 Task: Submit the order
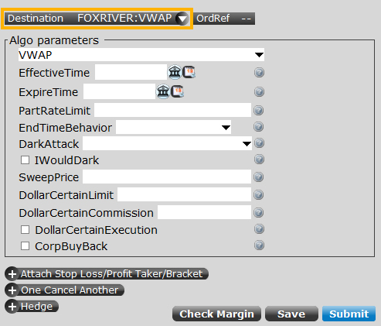click(x=349, y=314)
